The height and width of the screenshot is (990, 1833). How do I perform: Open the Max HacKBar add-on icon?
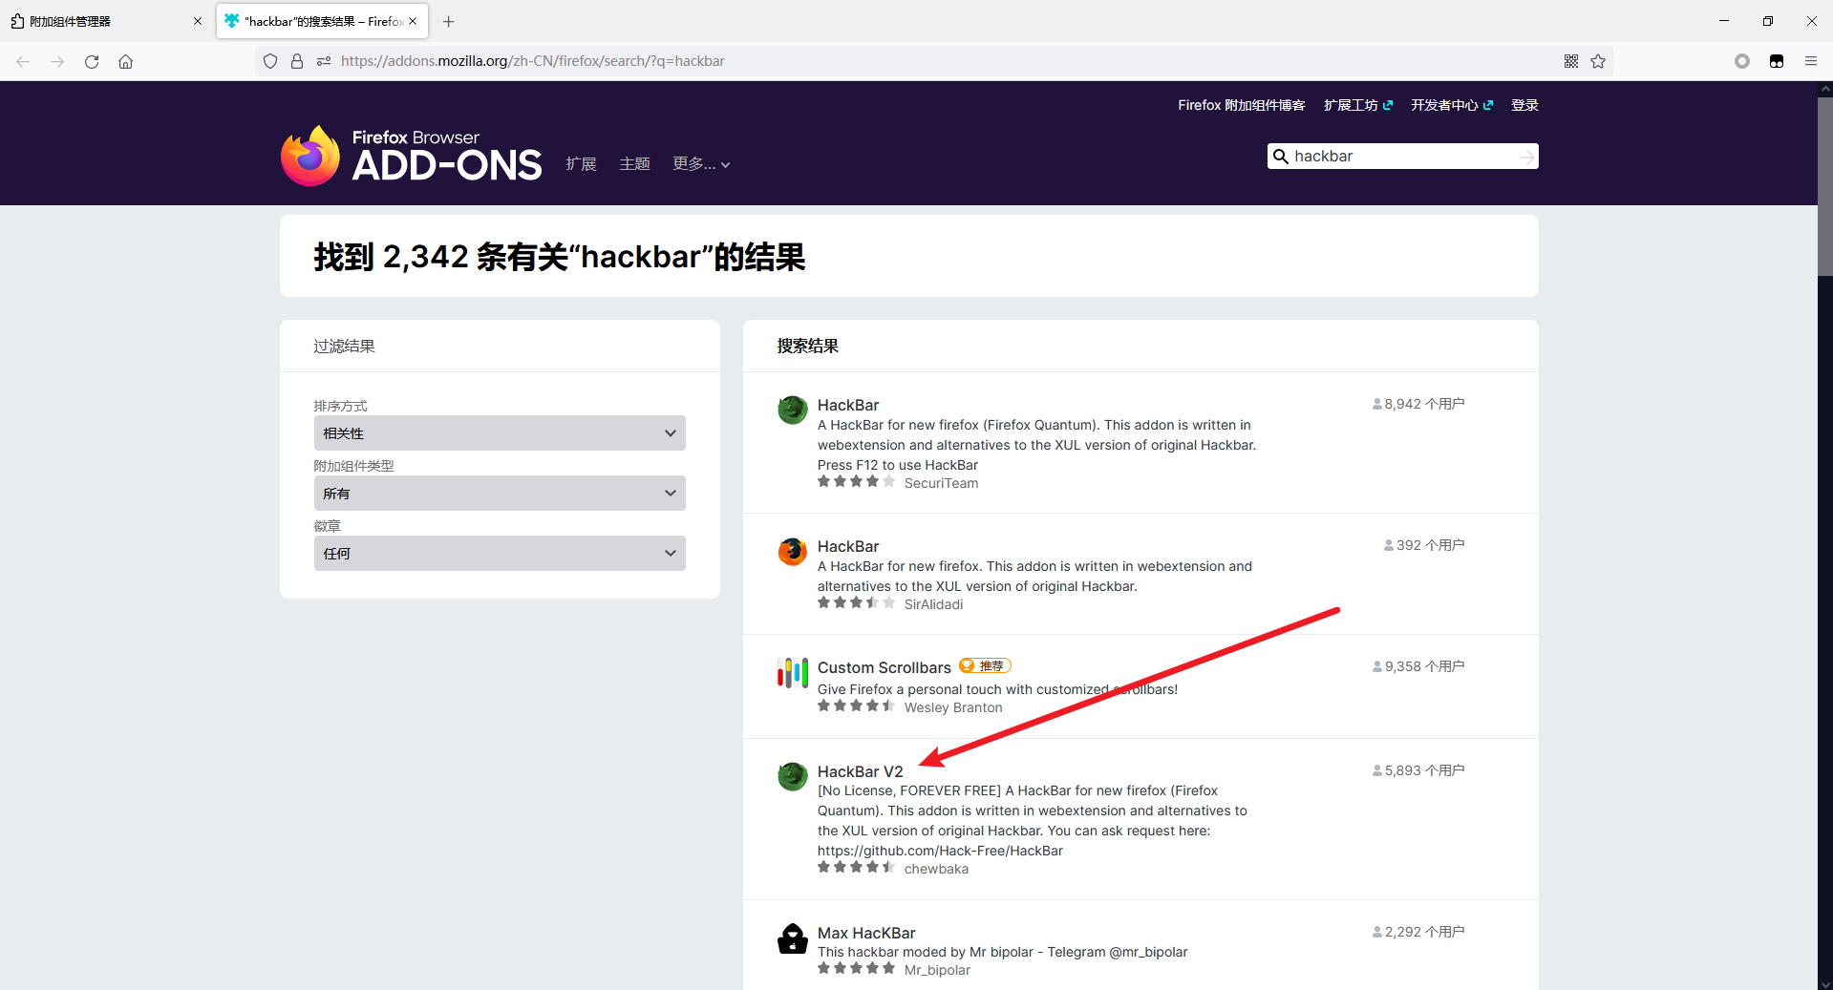coord(793,937)
